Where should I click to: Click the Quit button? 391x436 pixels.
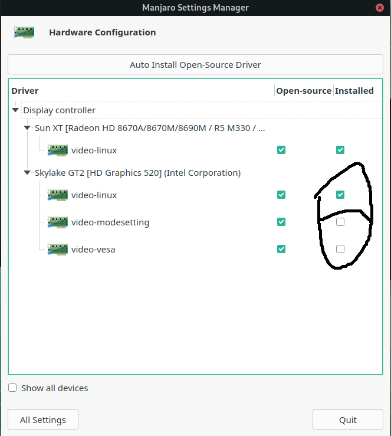click(347, 419)
